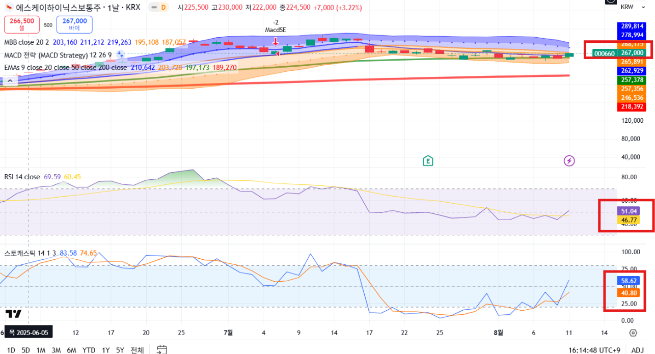
Task: Click the purple lightning event icon
Action: (x=569, y=161)
